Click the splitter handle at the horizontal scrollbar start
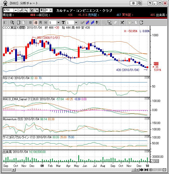Screen dimensions: 169x174 [x=7, y=170]
